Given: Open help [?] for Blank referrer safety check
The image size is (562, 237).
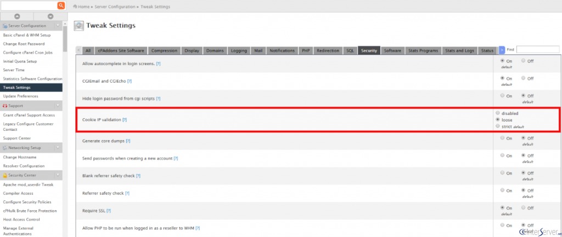Looking at the screenshot, I should pyautogui.click(x=138, y=176).
